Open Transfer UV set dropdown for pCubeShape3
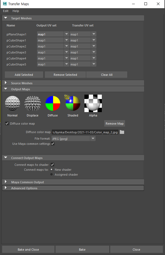 click(94, 52)
